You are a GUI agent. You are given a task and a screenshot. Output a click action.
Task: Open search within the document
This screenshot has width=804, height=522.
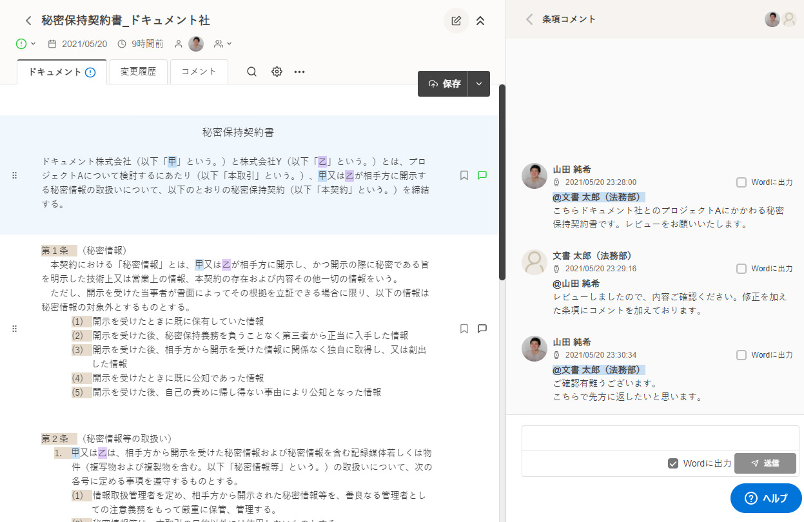coord(251,72)
